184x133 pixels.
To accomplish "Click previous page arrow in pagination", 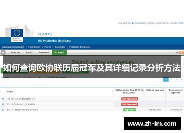I will click(x=161, y=79).
